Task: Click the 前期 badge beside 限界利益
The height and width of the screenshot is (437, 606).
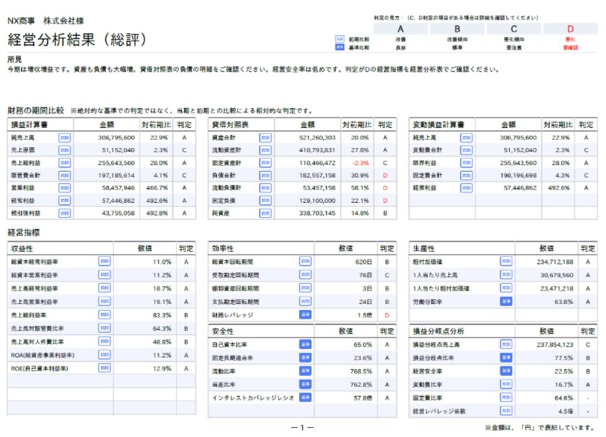Action: coord(466,163)
